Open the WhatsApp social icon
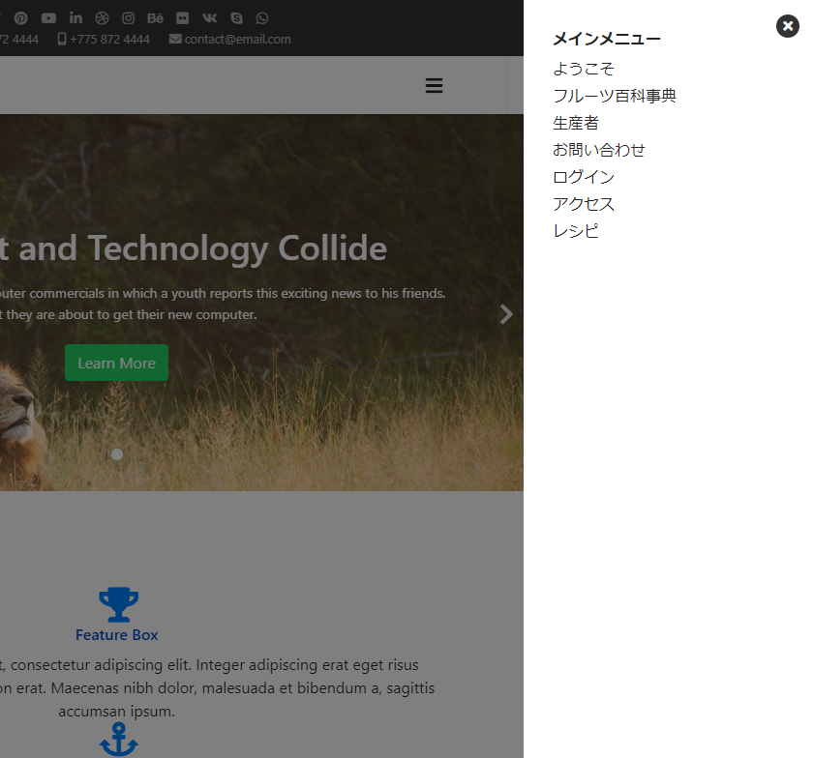Image resolution: width=814 pixels, height=758 pixels. 261,17
